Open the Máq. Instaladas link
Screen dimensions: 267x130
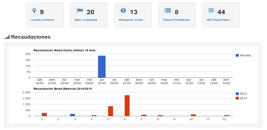(x=86, y=20)
